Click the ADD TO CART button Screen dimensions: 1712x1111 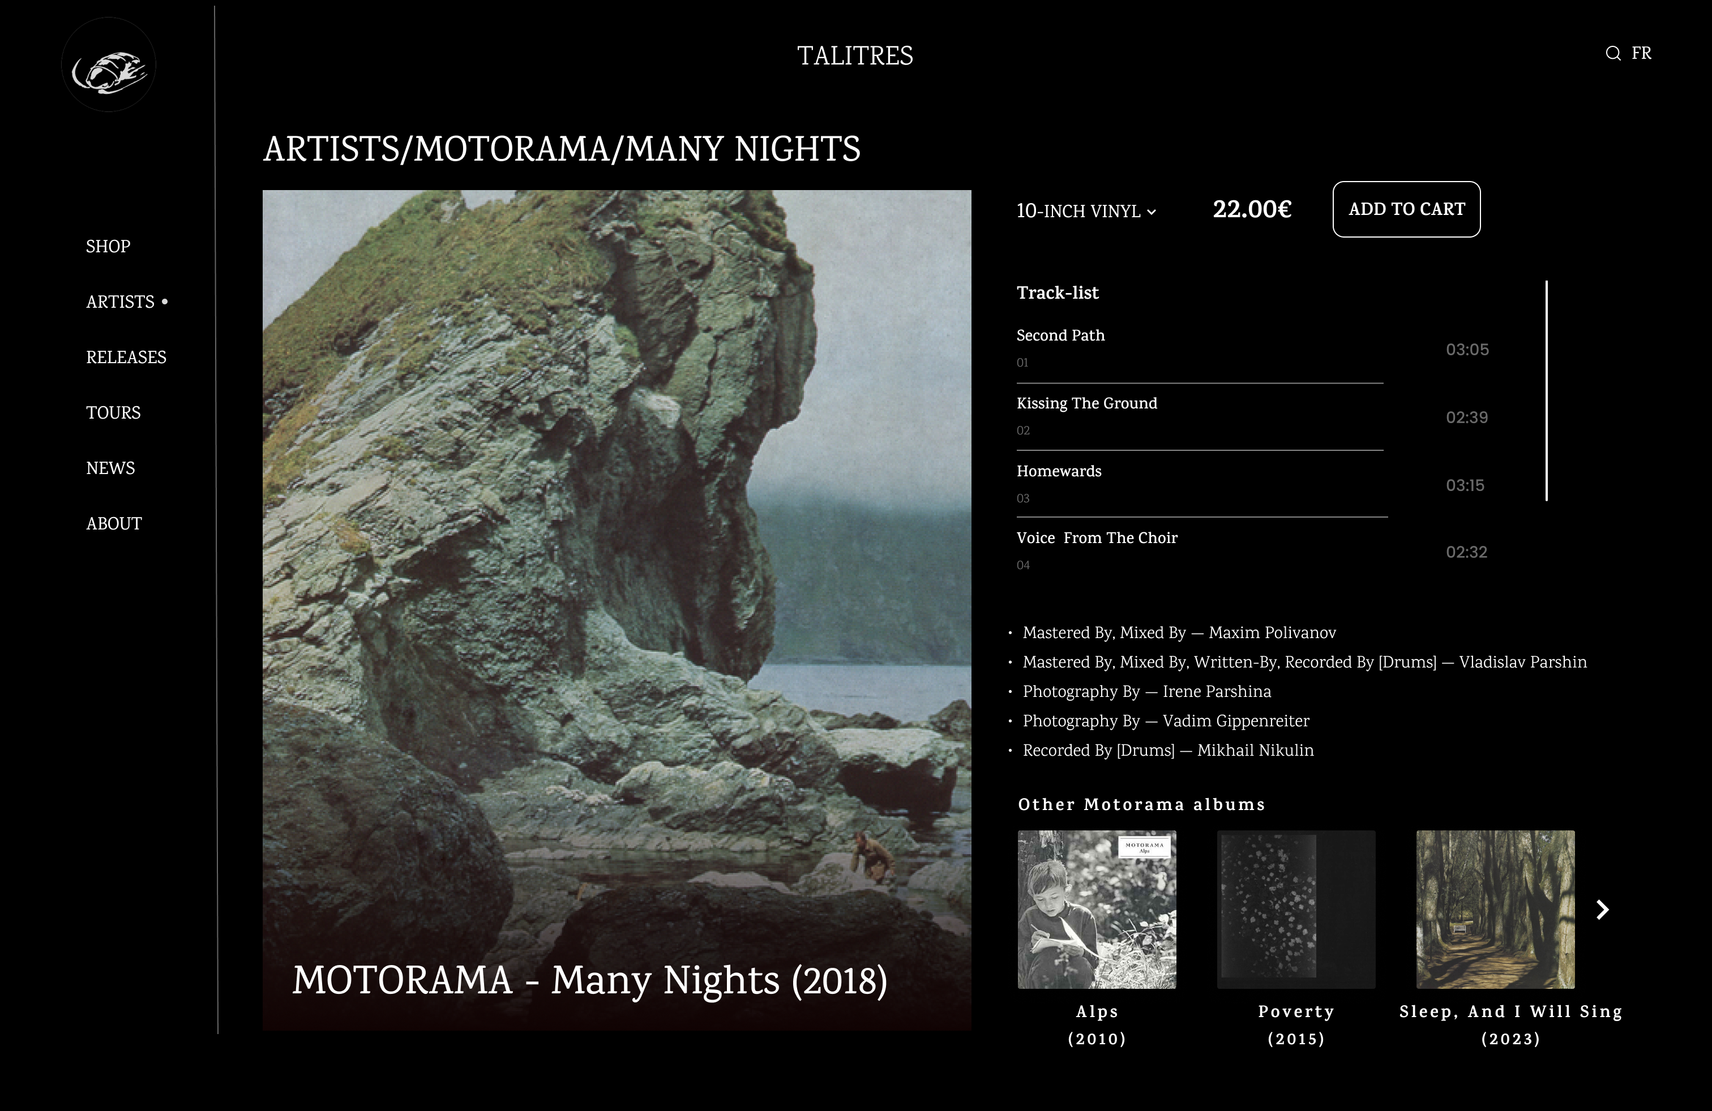coord(1406,209)
